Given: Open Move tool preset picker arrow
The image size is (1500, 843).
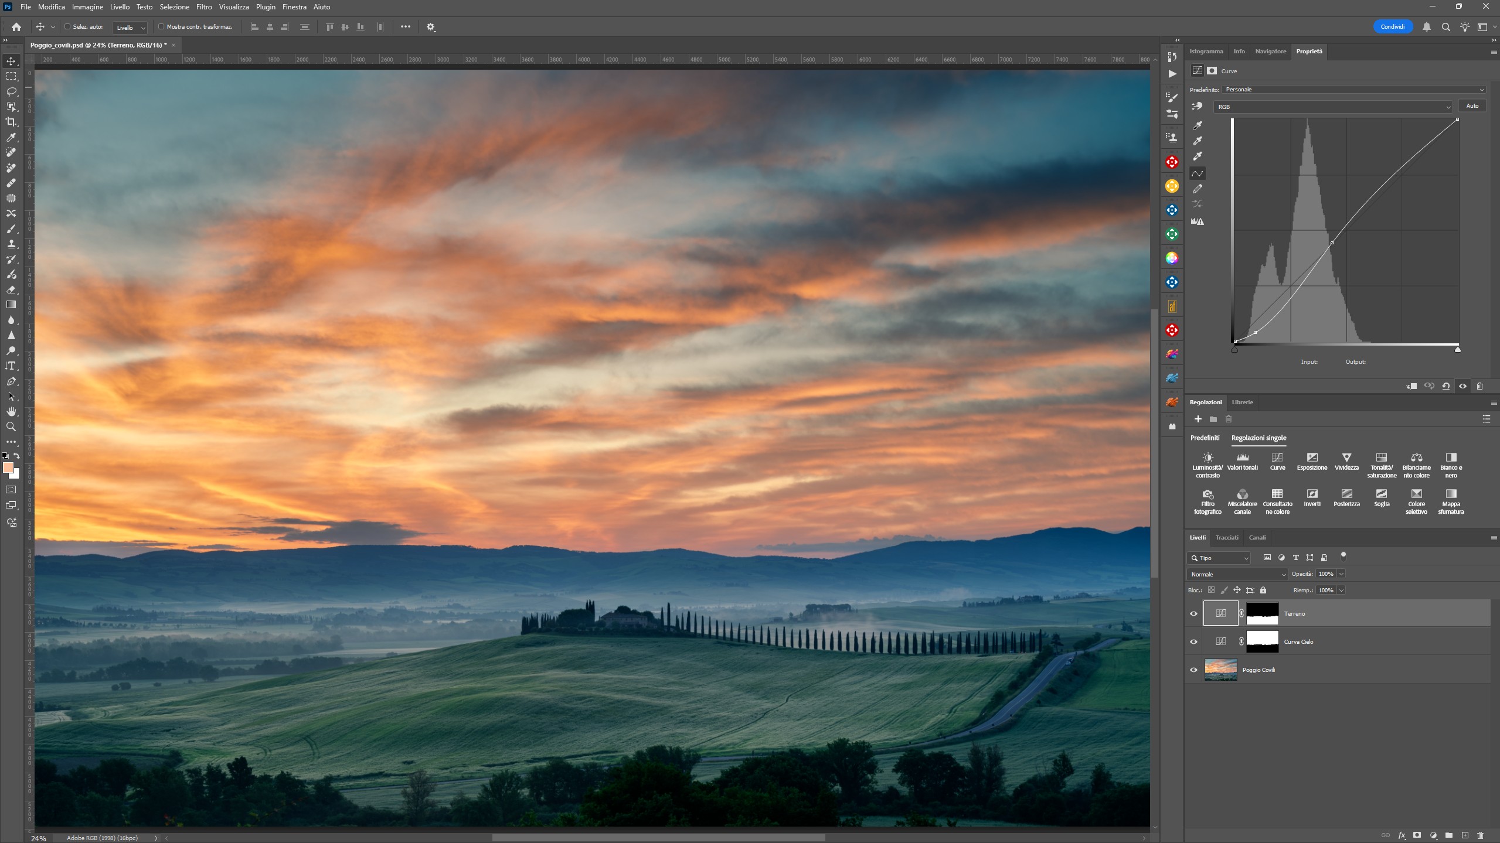Looking at the screenshot, I should (53, 27).
